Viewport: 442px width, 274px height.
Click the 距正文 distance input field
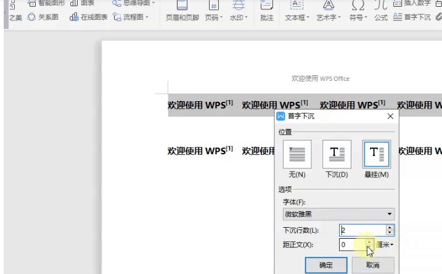click(353, 245)
